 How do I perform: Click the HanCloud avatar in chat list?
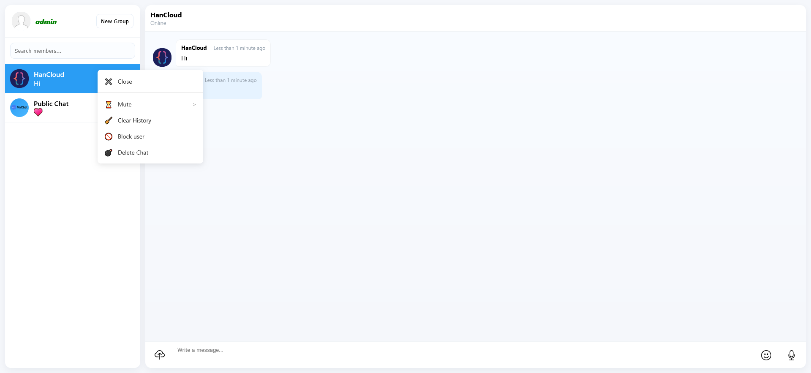pos(19,79)
